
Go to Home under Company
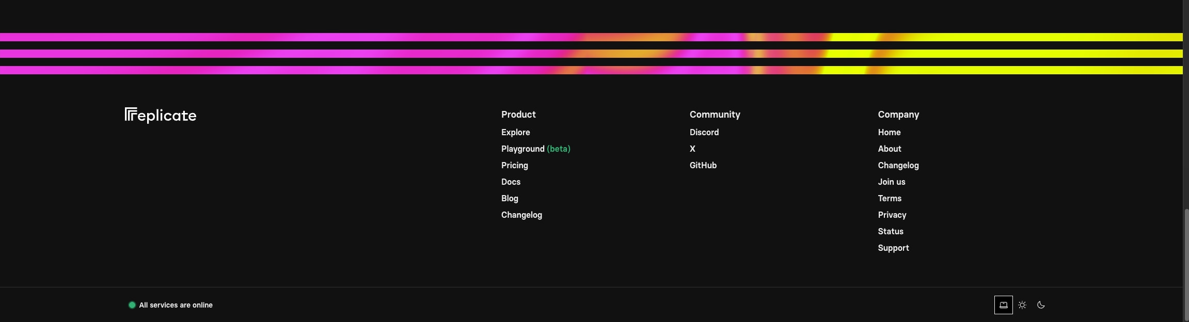point(889,132)
